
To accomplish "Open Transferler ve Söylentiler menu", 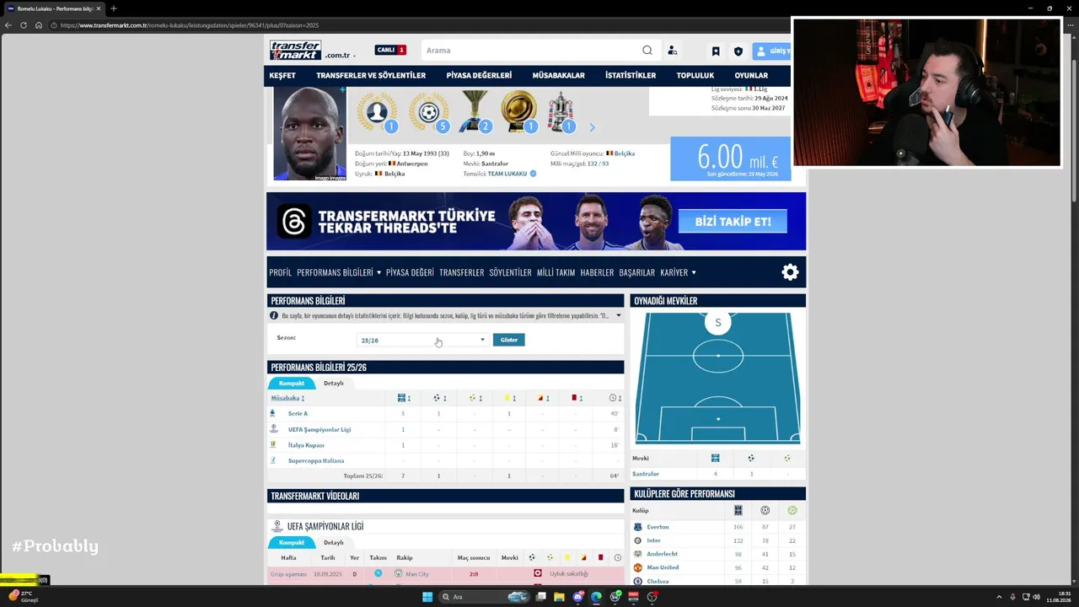I will tap(371, 76).
